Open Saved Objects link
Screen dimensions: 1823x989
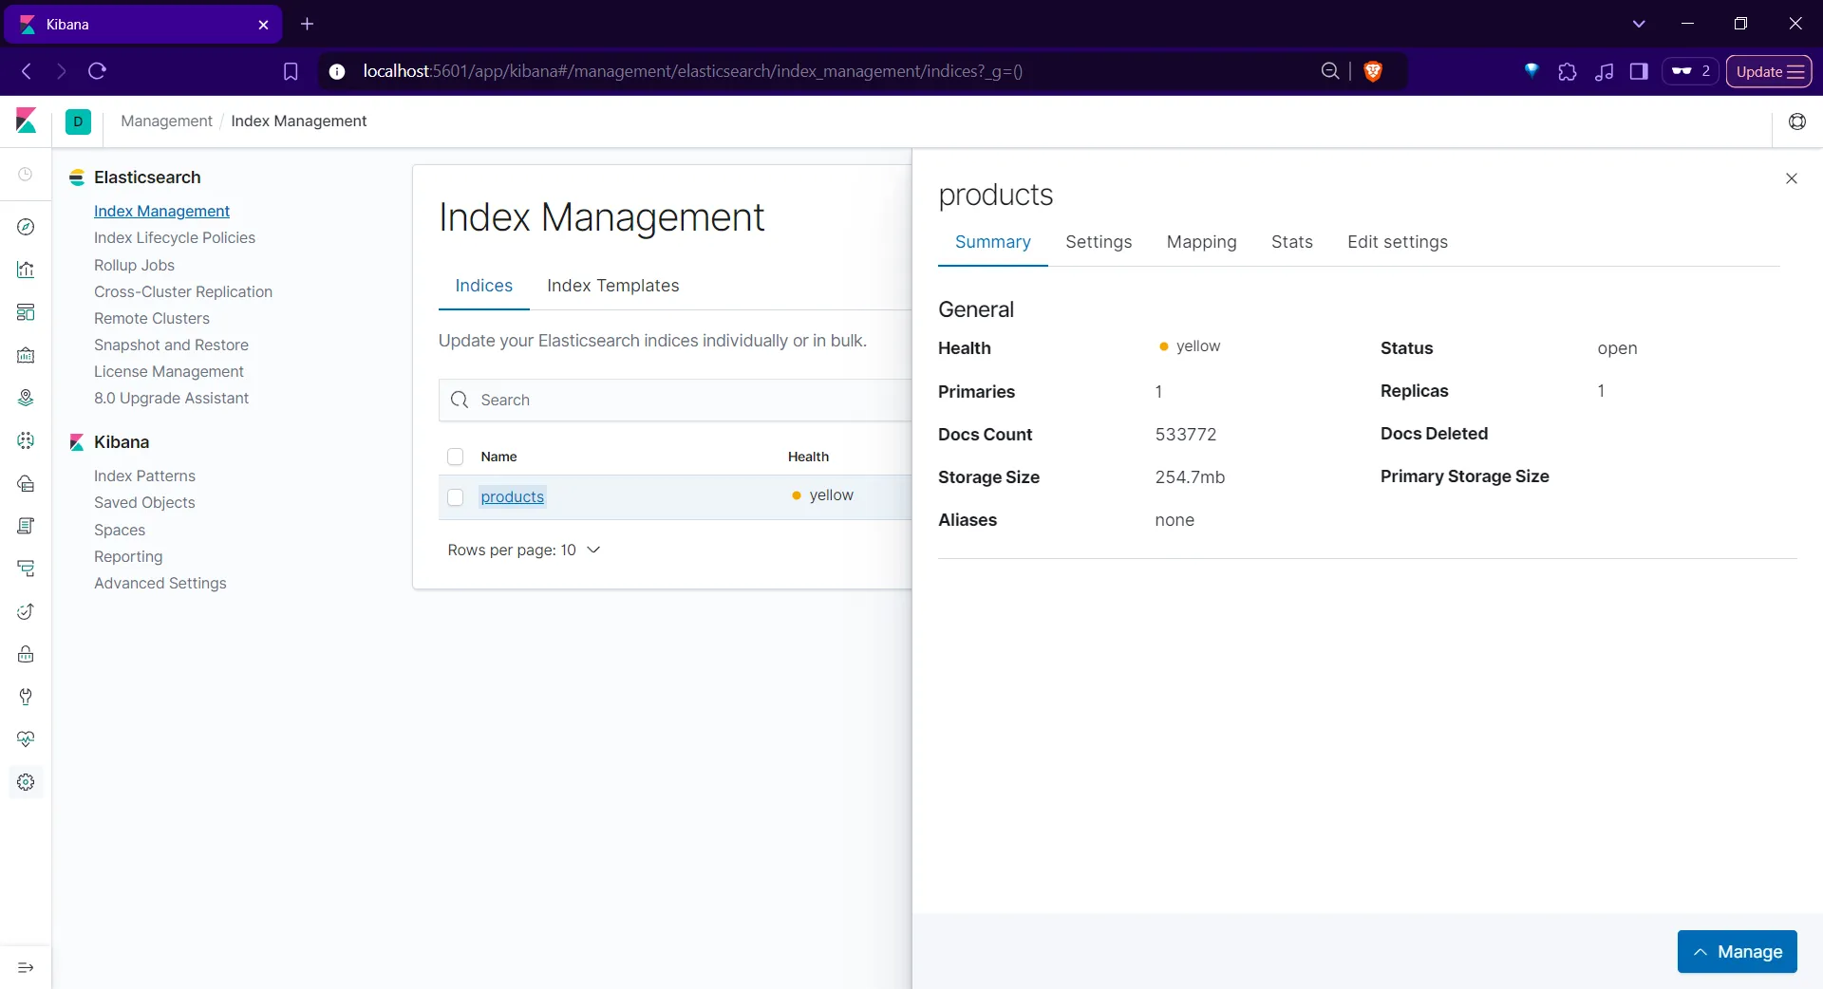click(144, 502)
